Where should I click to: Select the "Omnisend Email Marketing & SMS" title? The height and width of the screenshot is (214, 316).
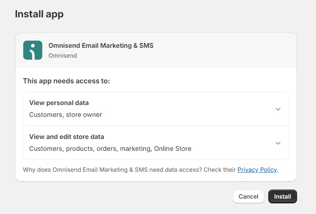pyautogui.click(x=101, y=45)
